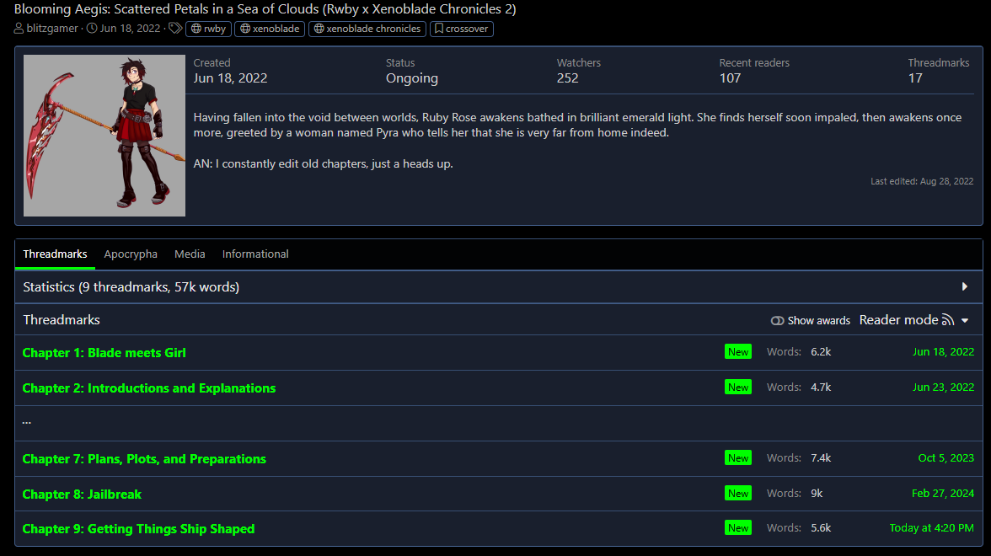Switch to the Media tab
The width and height of the screenshot is (991, 556).
click(x=190, y=254)
